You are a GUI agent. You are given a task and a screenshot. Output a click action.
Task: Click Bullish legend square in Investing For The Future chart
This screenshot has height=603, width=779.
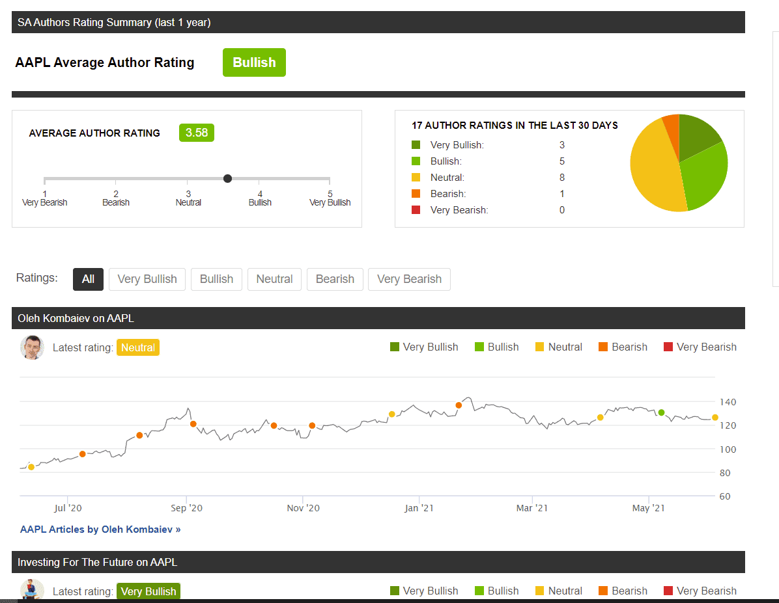point(479,591)
